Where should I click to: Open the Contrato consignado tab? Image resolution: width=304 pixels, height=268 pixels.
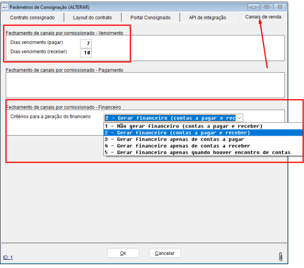coord(33,17)
